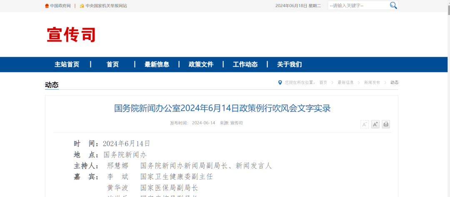Viewport: 450px width, 197px height.
Task: Click the publish date 2024-06-14
Action: point(203,123)
